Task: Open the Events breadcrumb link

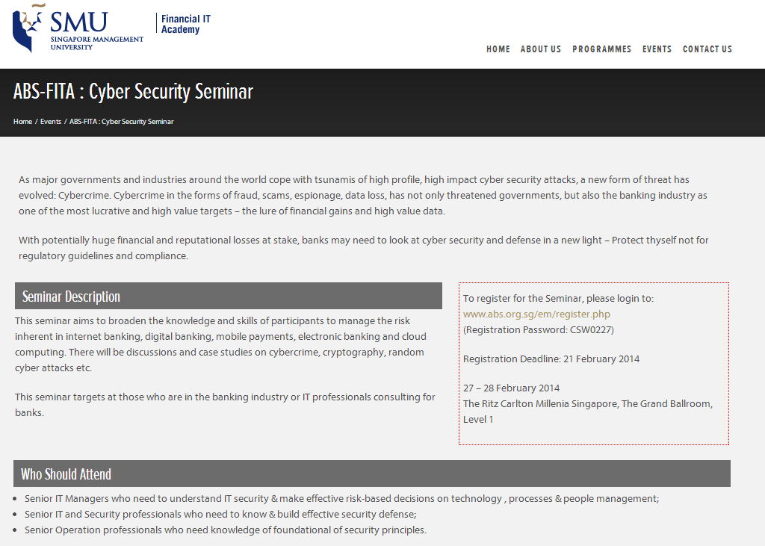Action: [x=51, y=122]
